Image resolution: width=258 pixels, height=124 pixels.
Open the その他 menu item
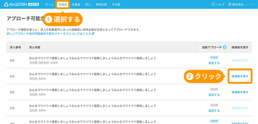pyautogui.click(x=116, y=5)
